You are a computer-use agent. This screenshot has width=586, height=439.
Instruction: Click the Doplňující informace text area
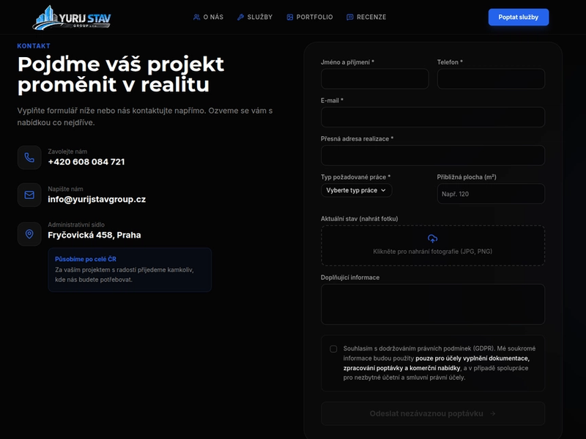point(433,304)
